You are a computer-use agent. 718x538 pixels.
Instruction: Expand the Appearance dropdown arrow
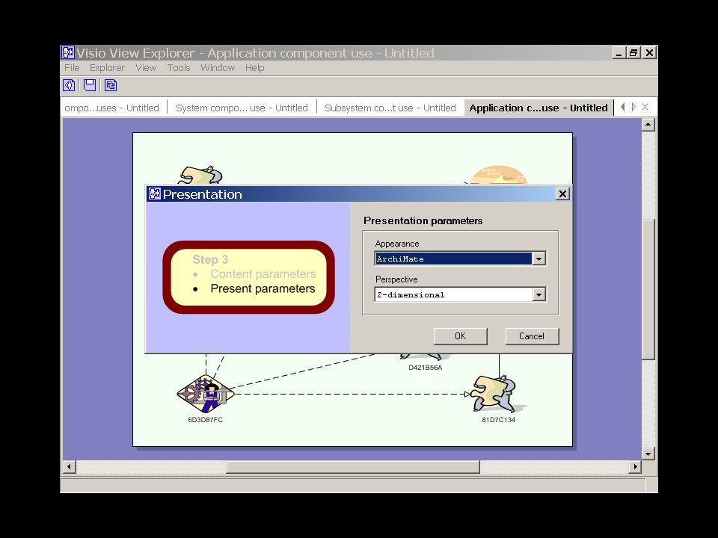click(x=539, y=259)
